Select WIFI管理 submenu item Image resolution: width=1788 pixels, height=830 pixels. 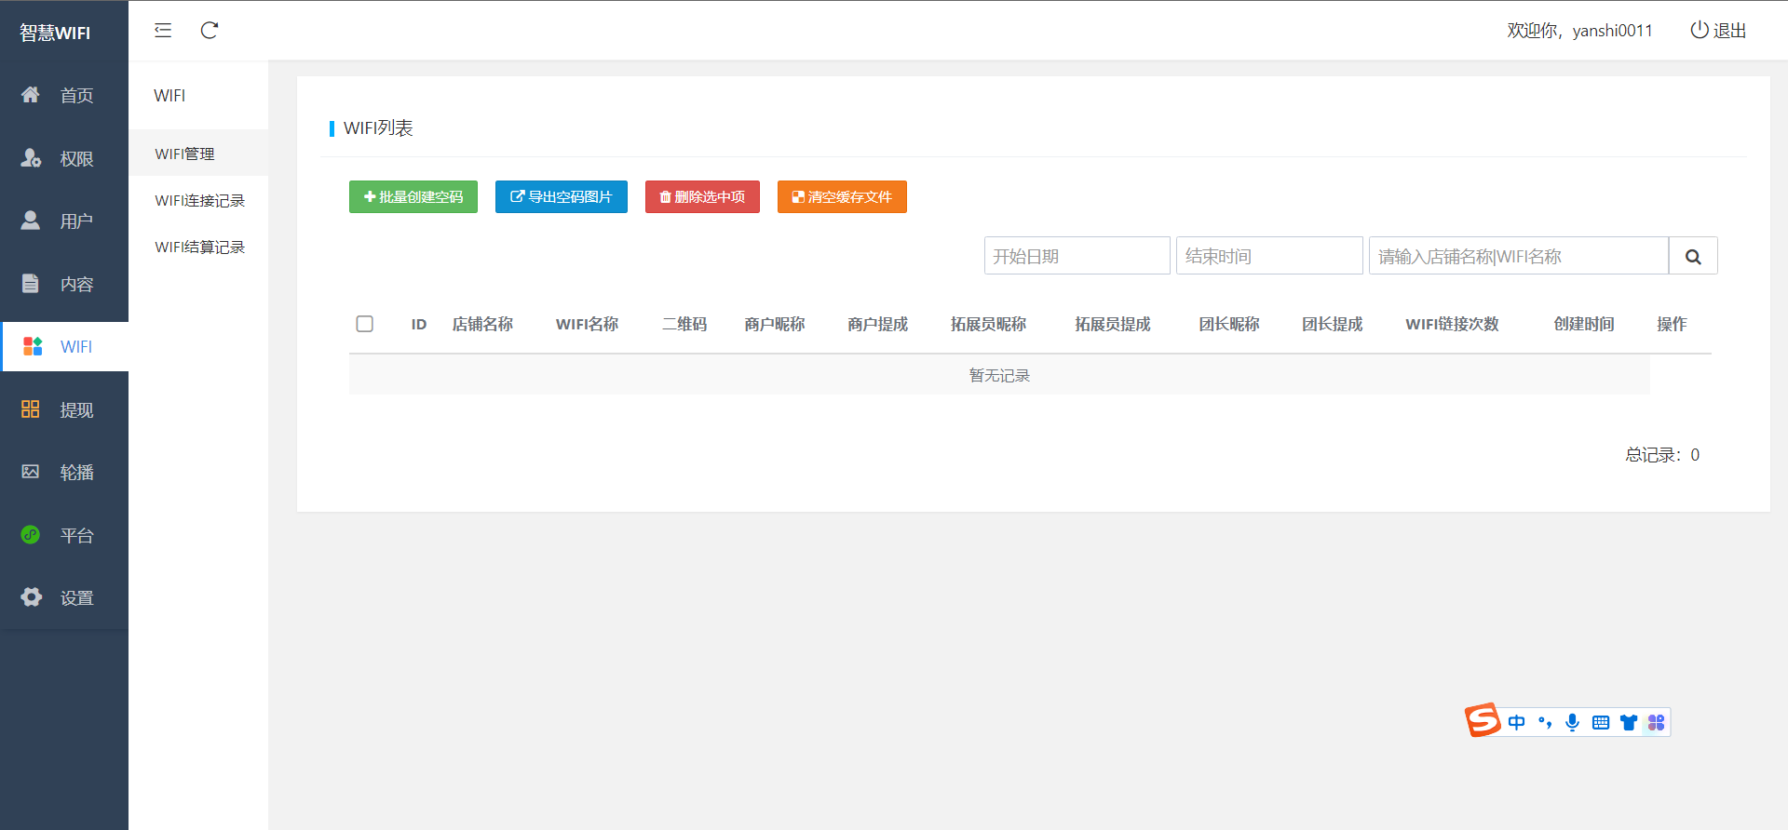point(198,154)
